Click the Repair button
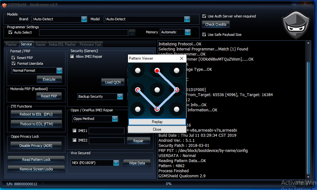 pos(138,141)
